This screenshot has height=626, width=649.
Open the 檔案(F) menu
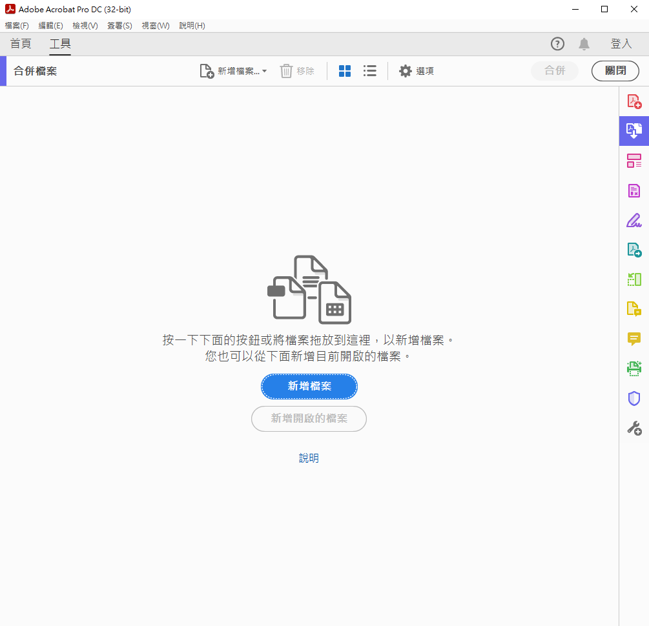[x=17, y=26]
